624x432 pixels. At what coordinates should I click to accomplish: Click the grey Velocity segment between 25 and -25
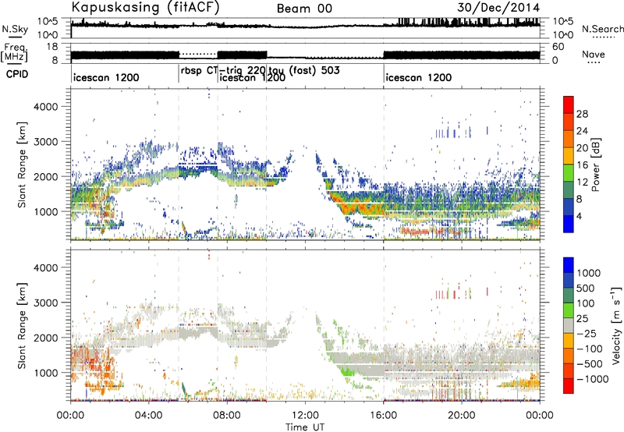[x=569, y=325]
